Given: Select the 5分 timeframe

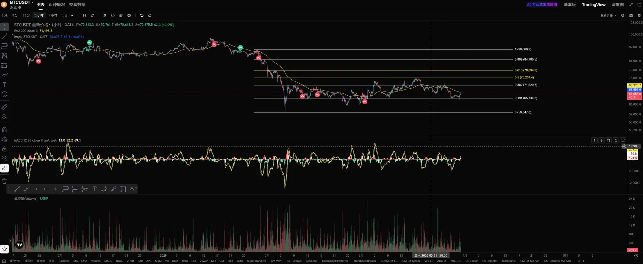Looking at the screenshot, I should pyautogui.click(x=15, y=15).
